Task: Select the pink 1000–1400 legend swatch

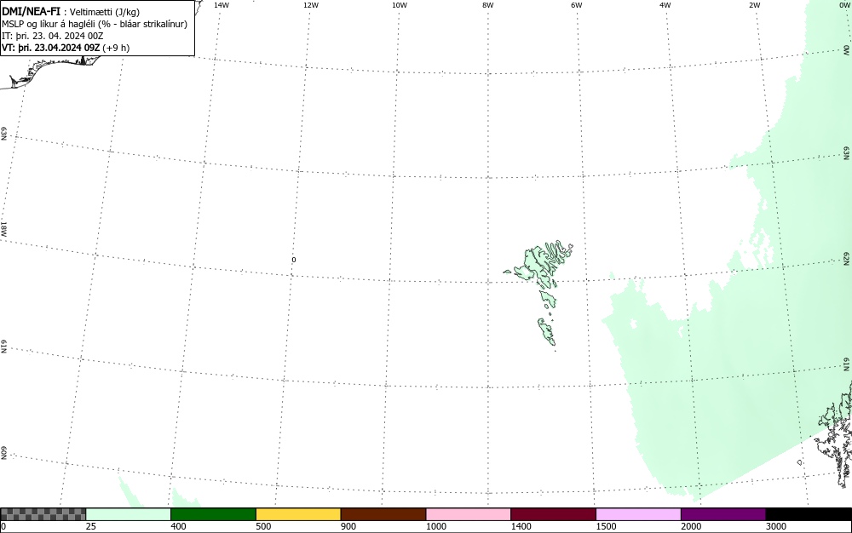Action: (469, 514)
